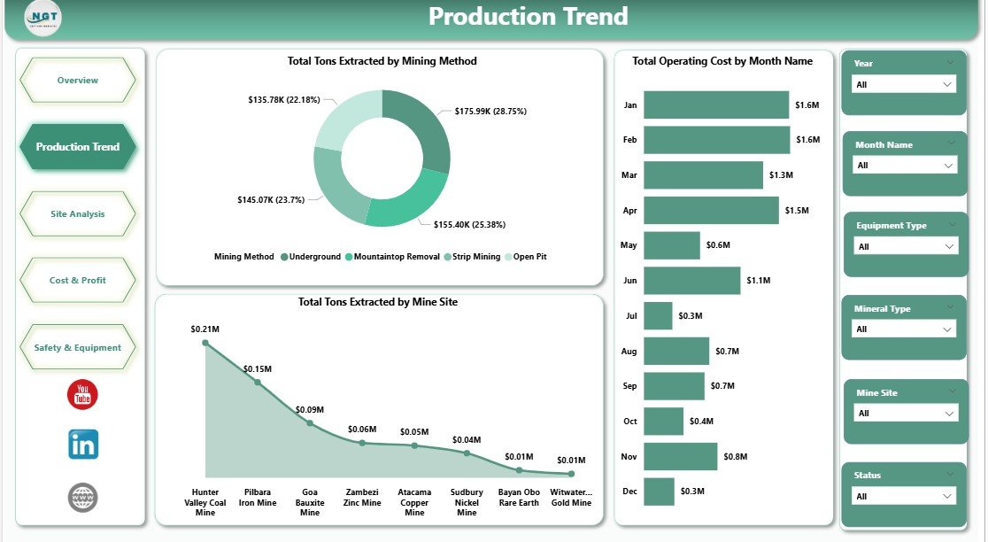Select the Nov operating cost bar
Screen dimensions: 988x542
point(680,456)
